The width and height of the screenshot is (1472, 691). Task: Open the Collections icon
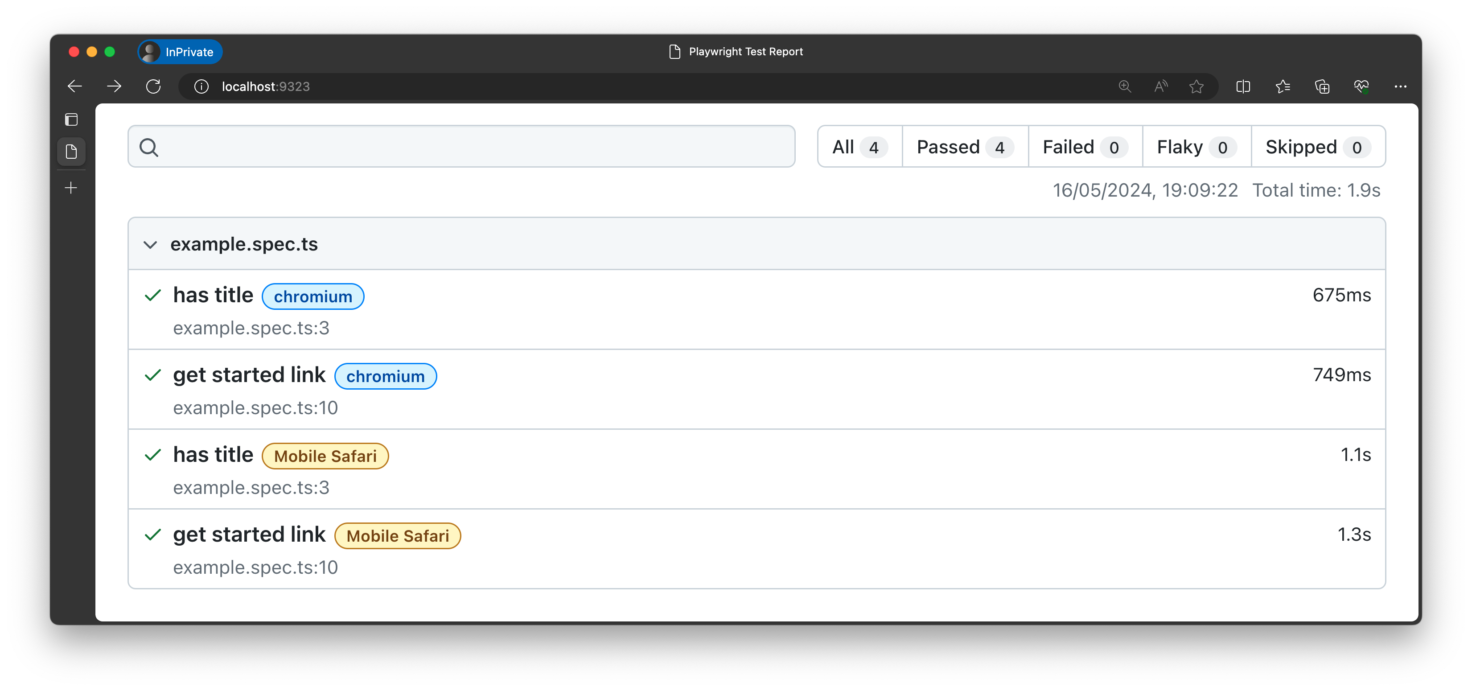click(x=1322, y=86)
